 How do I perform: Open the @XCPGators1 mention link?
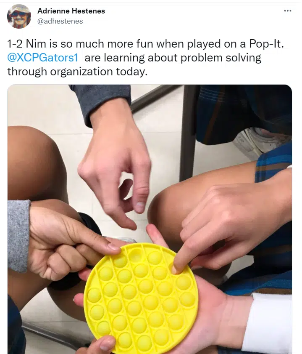[x=43, y=58]
